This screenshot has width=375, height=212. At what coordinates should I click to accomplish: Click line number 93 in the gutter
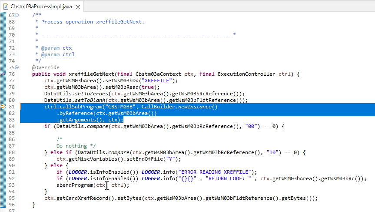pos(12,185)
